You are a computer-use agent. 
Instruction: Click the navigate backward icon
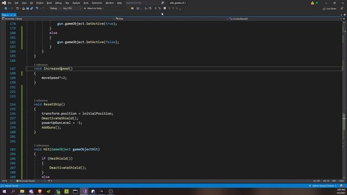pos(5,9)
